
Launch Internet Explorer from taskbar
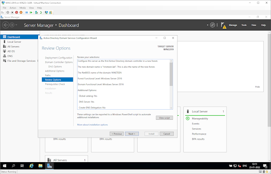[x=31, y=166]
